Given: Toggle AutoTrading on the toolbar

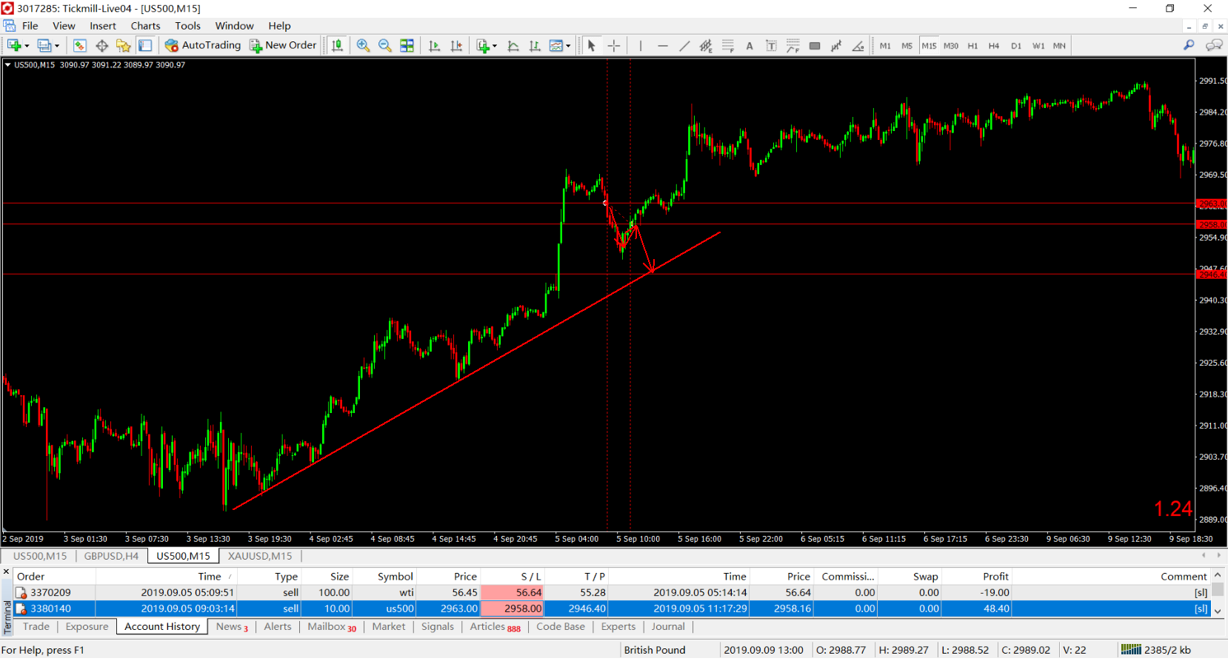Looking at the screenshot, I should point(203,45).
